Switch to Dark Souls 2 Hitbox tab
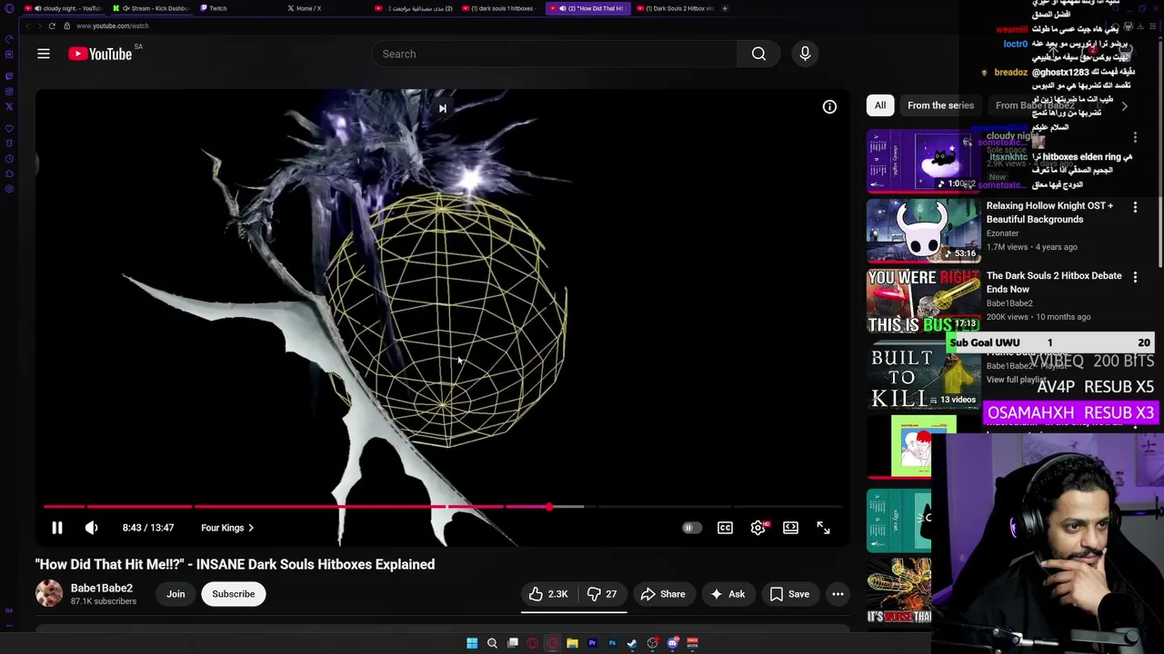Screen dimensions: 1164x654 click(675, 8)
